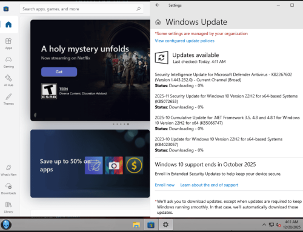Viewport: 303px width, 232px height.
Task: Click the Last checked: Today, 4:11 AM text
Action: coord(199,62)
